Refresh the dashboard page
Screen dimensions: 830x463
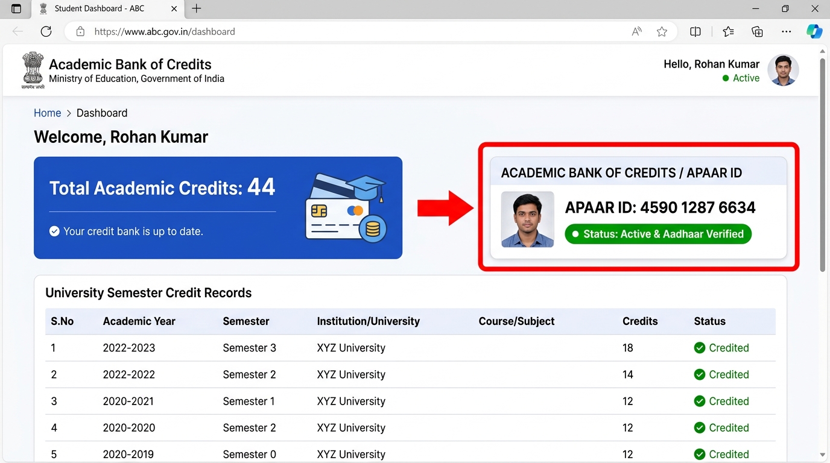coord(46,31)
